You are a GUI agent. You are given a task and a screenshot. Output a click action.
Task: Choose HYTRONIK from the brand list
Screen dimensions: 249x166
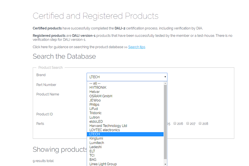tap(125, 88)
